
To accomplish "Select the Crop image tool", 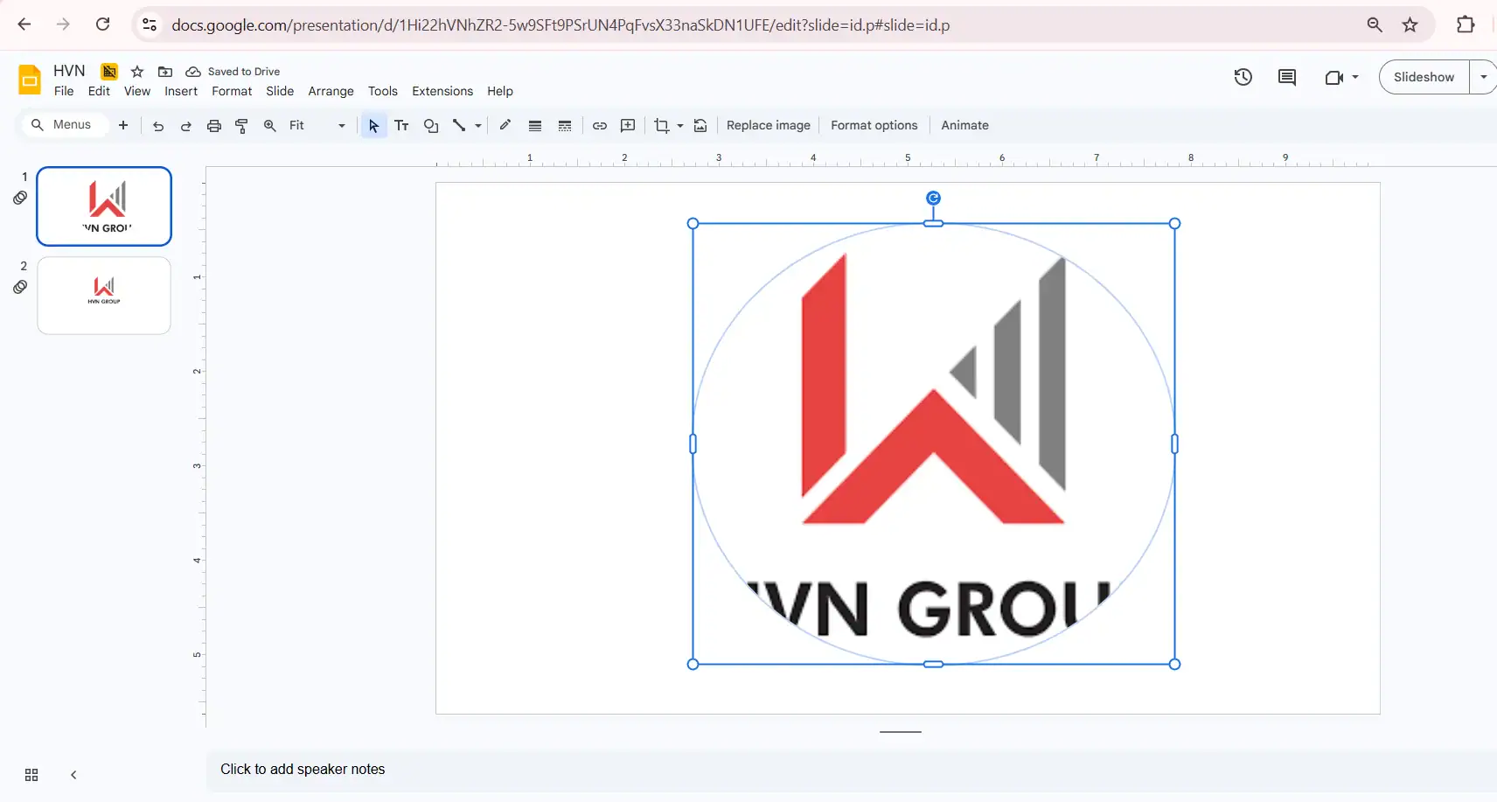I will click(x=662, y=125).
